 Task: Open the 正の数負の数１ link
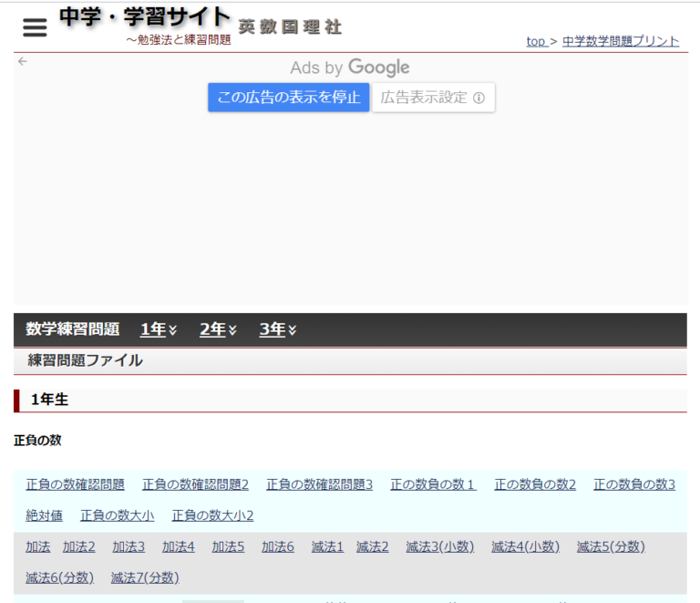coord(433,484)
